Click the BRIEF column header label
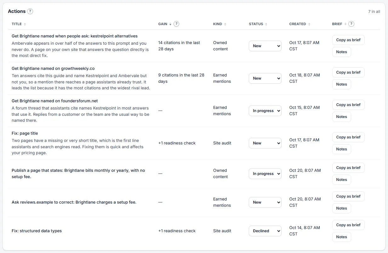 (x=337, y=24)
